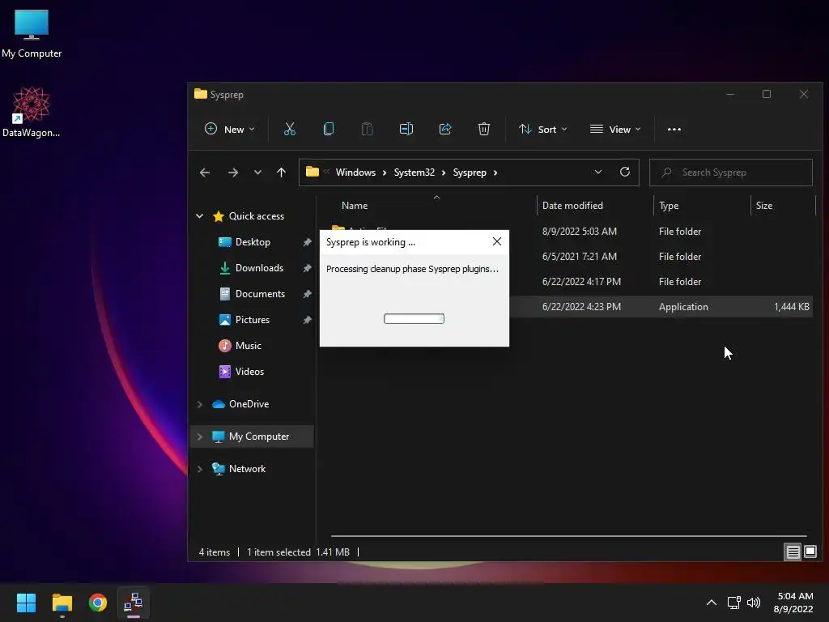Select the Application row 1,444 KB
The height and width of the screenshot is (622, 829).
[x=569, y=307]
